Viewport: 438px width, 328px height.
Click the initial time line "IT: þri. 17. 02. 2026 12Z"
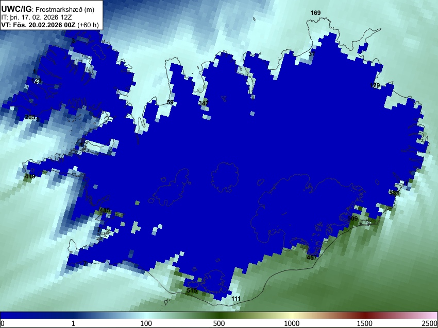click(36, 17)
